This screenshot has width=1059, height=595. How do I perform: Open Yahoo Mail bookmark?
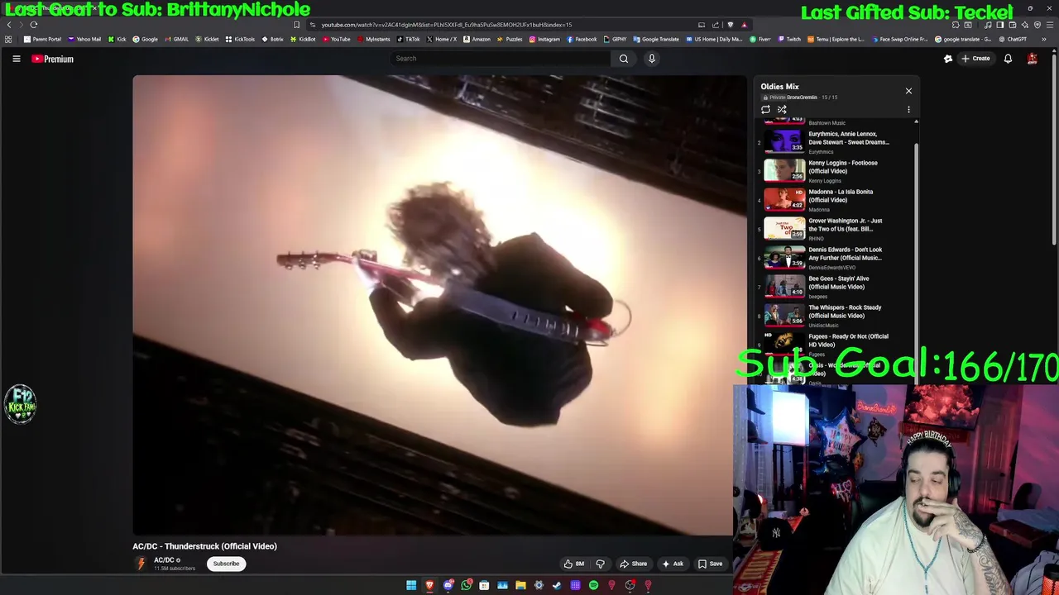(84, 39)
